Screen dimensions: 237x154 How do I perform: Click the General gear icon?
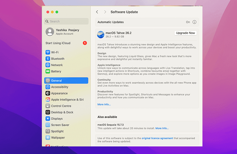pos(48,81)
